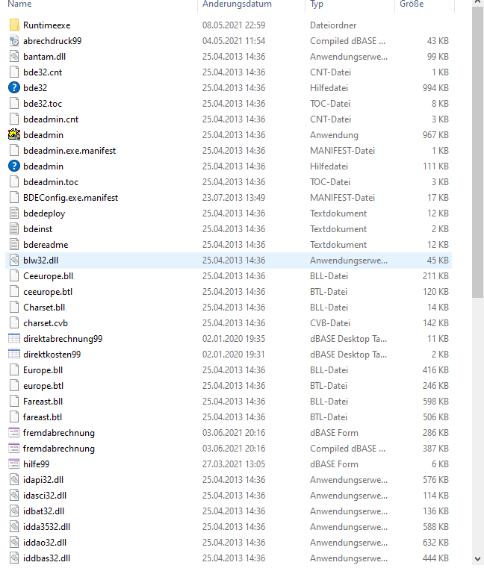Click the bdedeploy text document icon
Screen dimensions: 484x574
(x=14, y=213)
